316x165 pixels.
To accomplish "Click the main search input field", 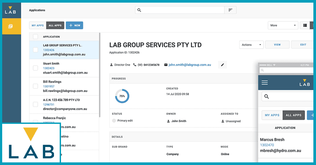I will [x=180, y=10].
